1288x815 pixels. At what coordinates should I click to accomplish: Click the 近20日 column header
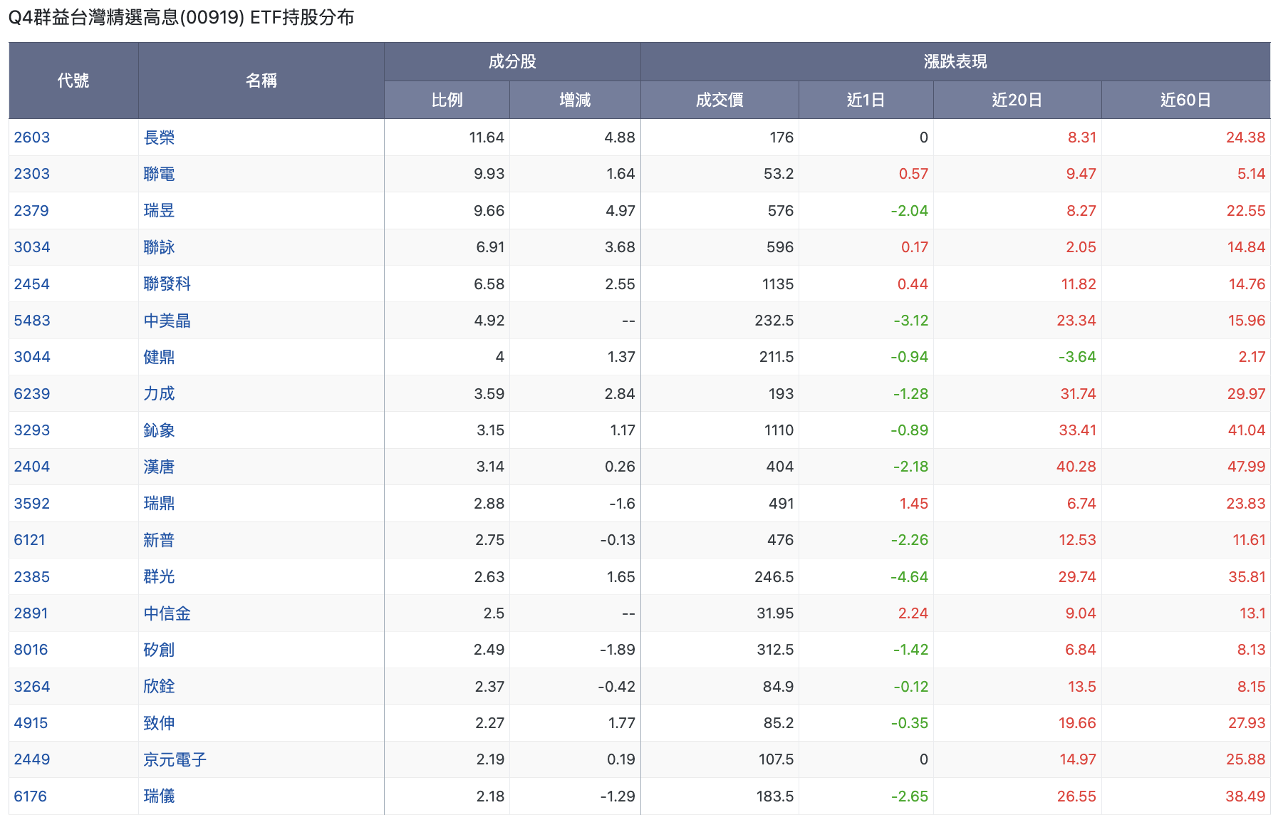(x=1017, y=100)
